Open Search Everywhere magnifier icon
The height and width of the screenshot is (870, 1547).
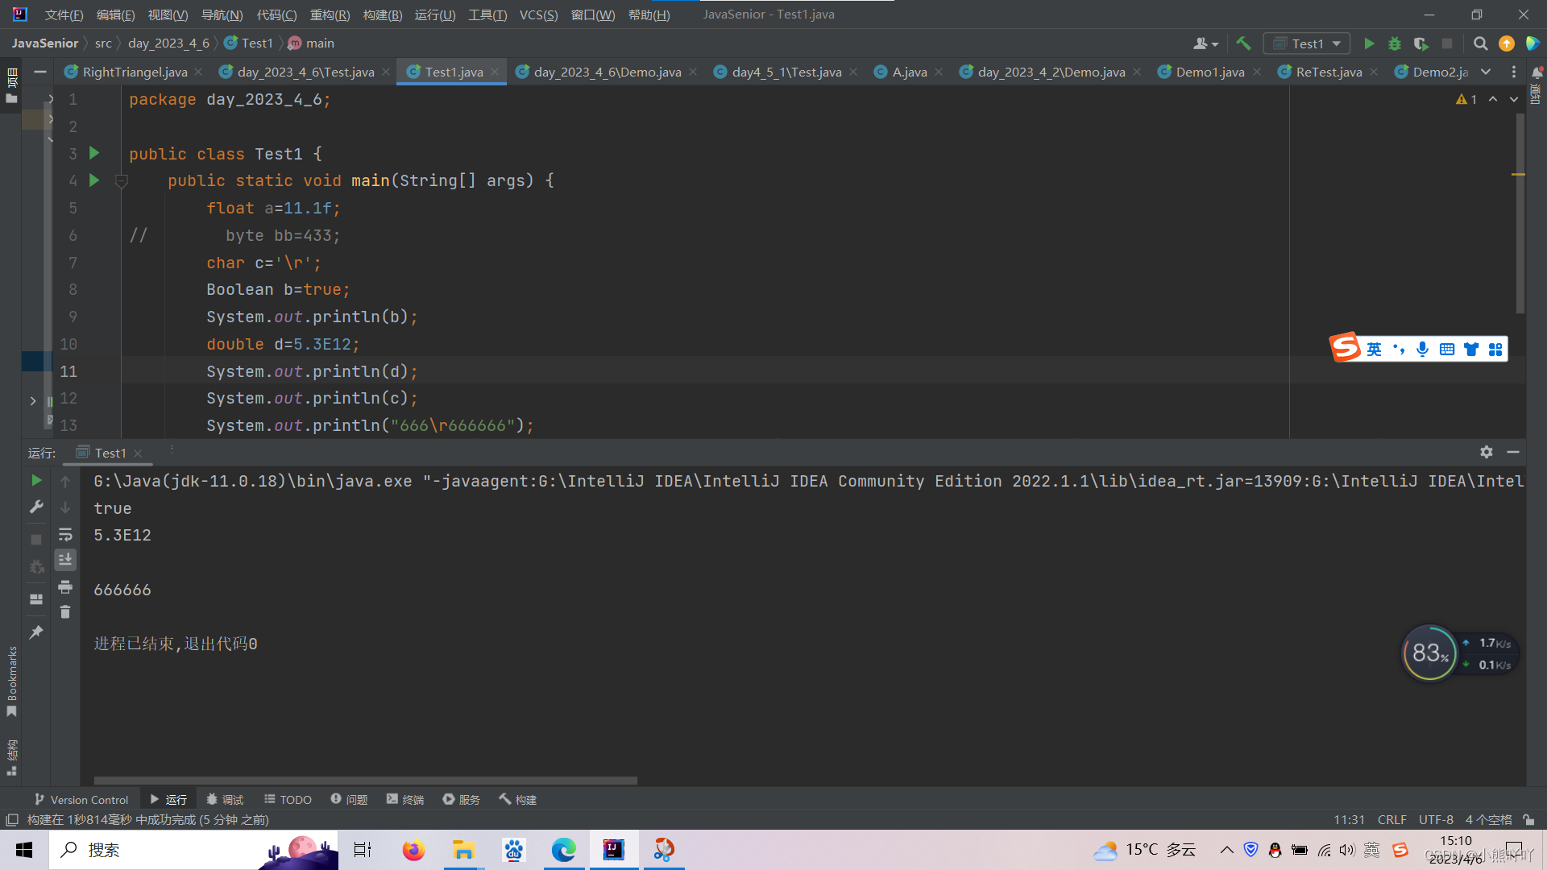point(1480,43)
